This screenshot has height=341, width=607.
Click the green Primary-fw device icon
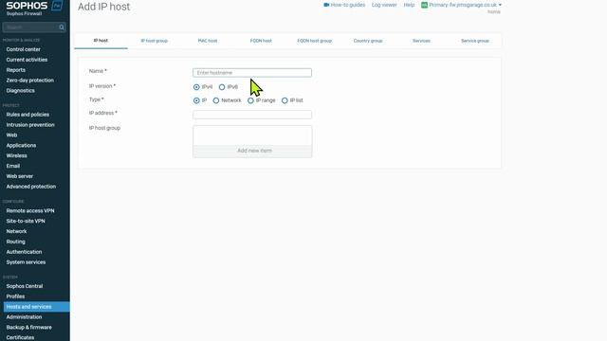(424, 5)
